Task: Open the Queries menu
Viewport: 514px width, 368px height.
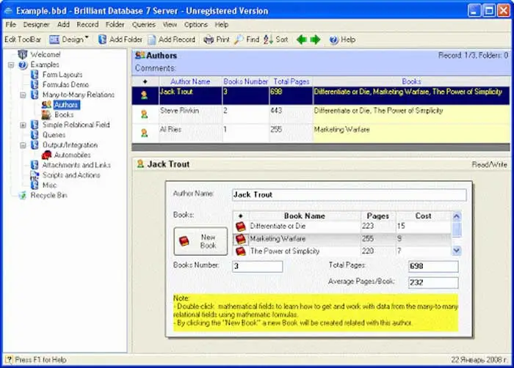Action: 143,24
